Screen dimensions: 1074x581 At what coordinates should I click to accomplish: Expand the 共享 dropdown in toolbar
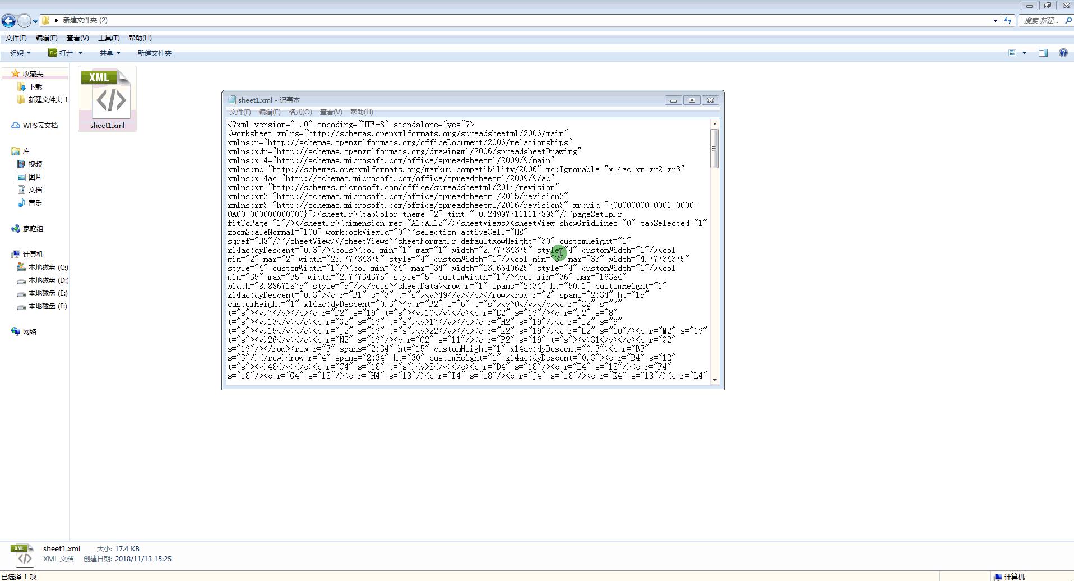click(x=110, y=53)
